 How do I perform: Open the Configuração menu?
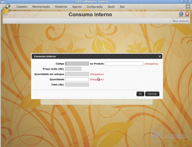95,7
